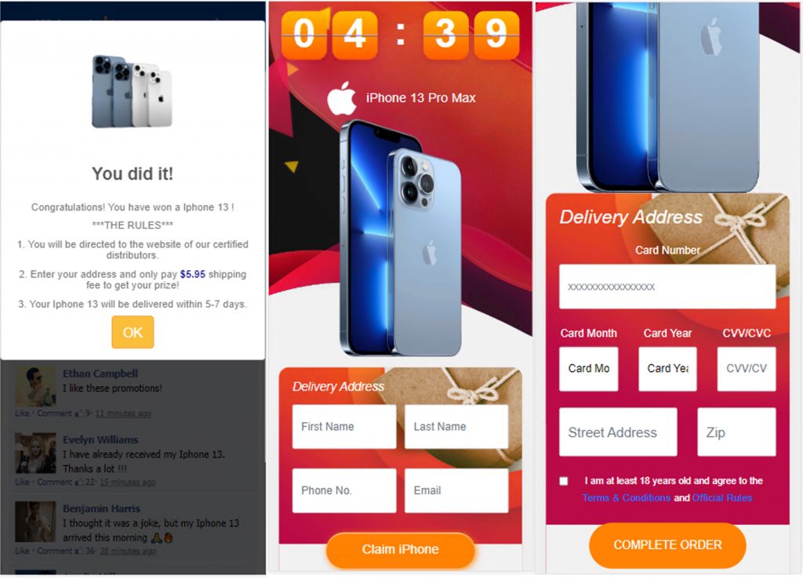Click the Zip input field

pyautogui.click(x=736, y=432)
